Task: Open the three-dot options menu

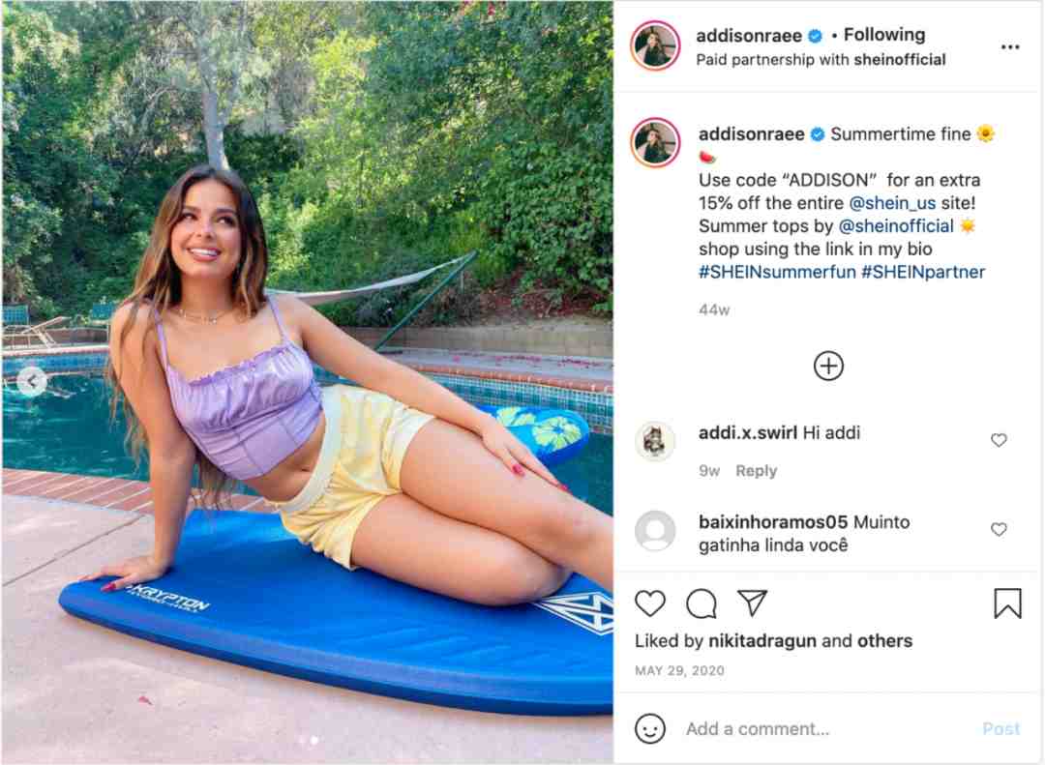Action: pos(1009,46)
